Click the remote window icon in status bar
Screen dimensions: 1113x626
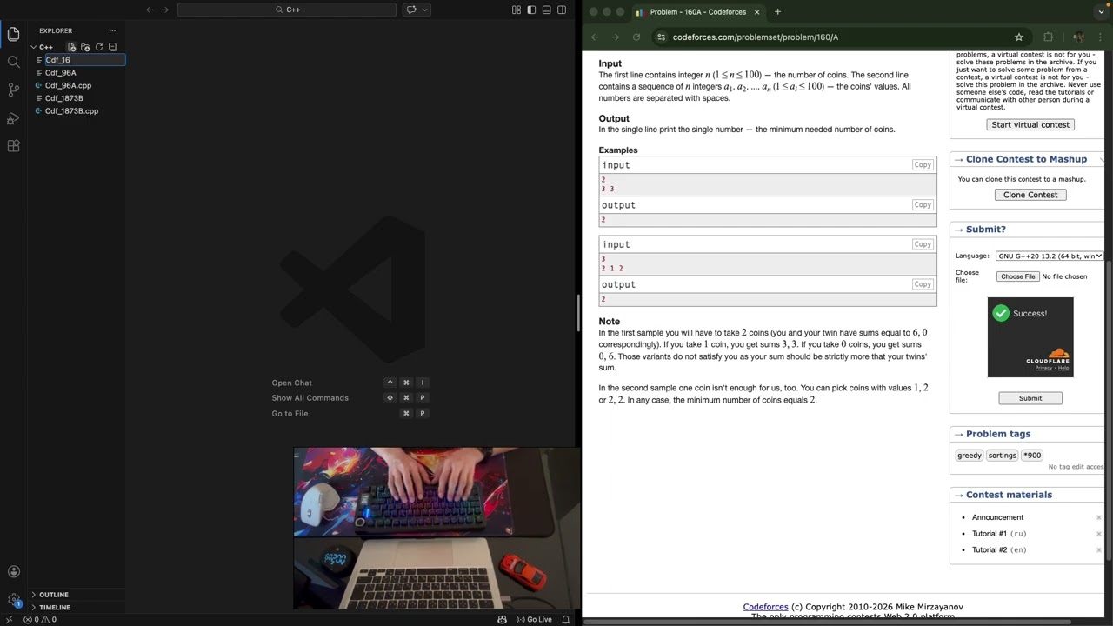click(x=9, y=619)
